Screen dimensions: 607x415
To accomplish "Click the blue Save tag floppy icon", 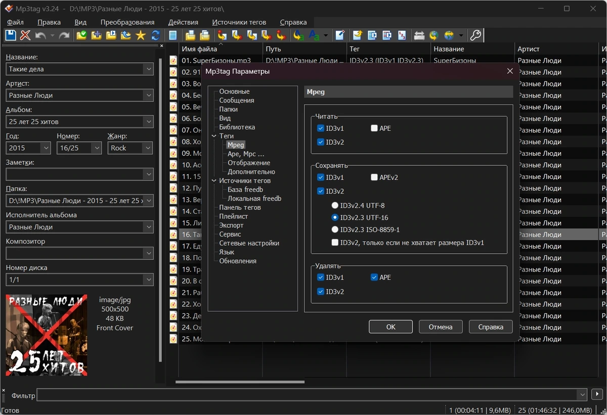I will click(11, 35).
